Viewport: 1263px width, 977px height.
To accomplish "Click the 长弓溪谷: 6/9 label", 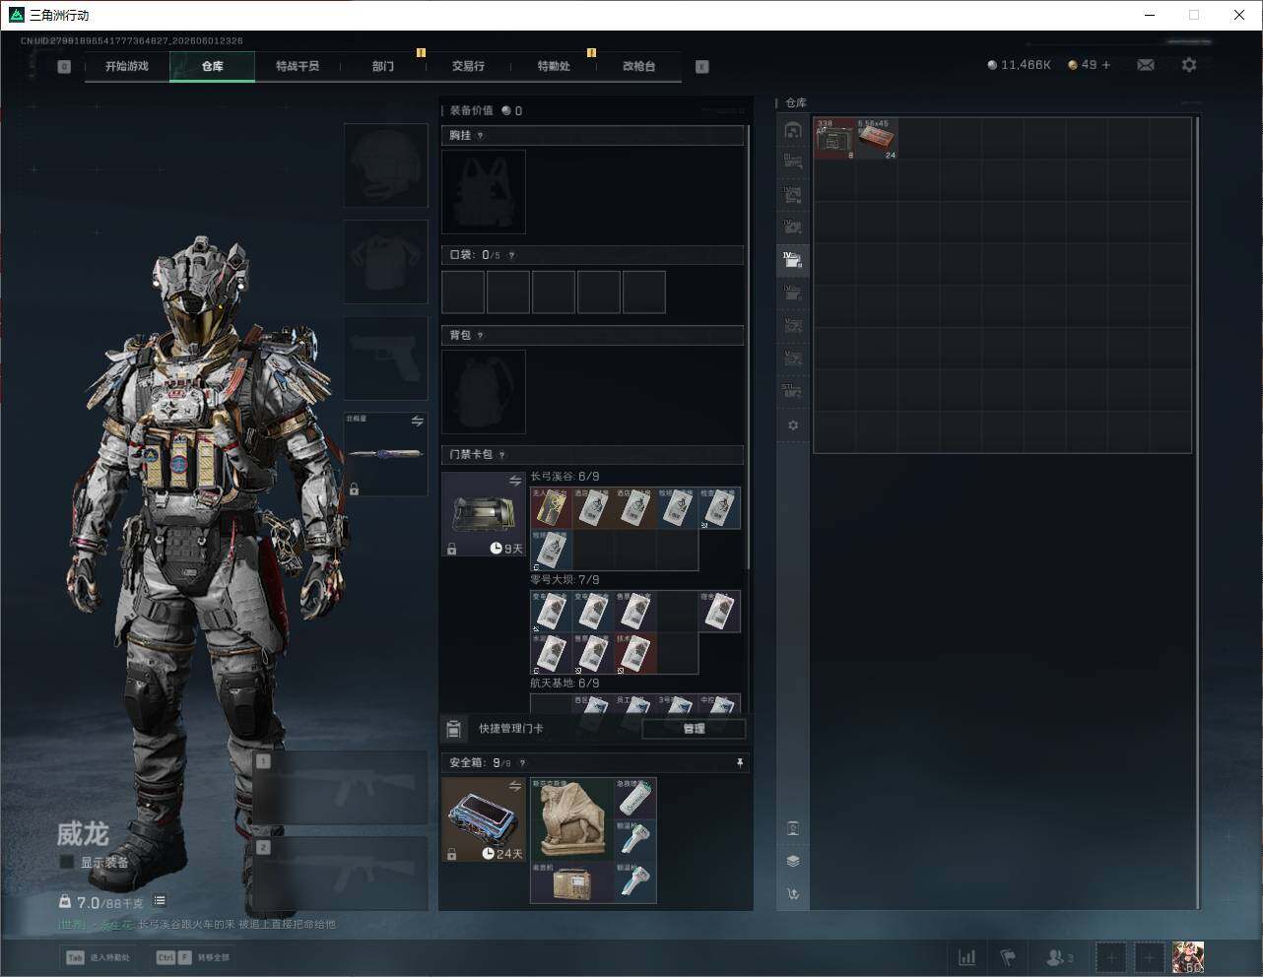I will [565, 477].
